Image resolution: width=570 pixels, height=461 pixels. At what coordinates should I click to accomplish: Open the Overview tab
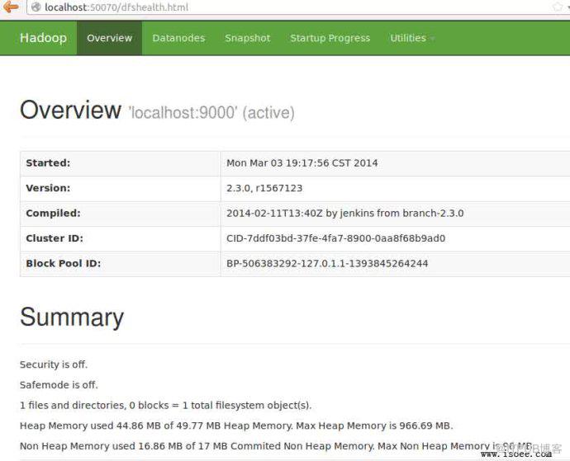coord(109,38)
